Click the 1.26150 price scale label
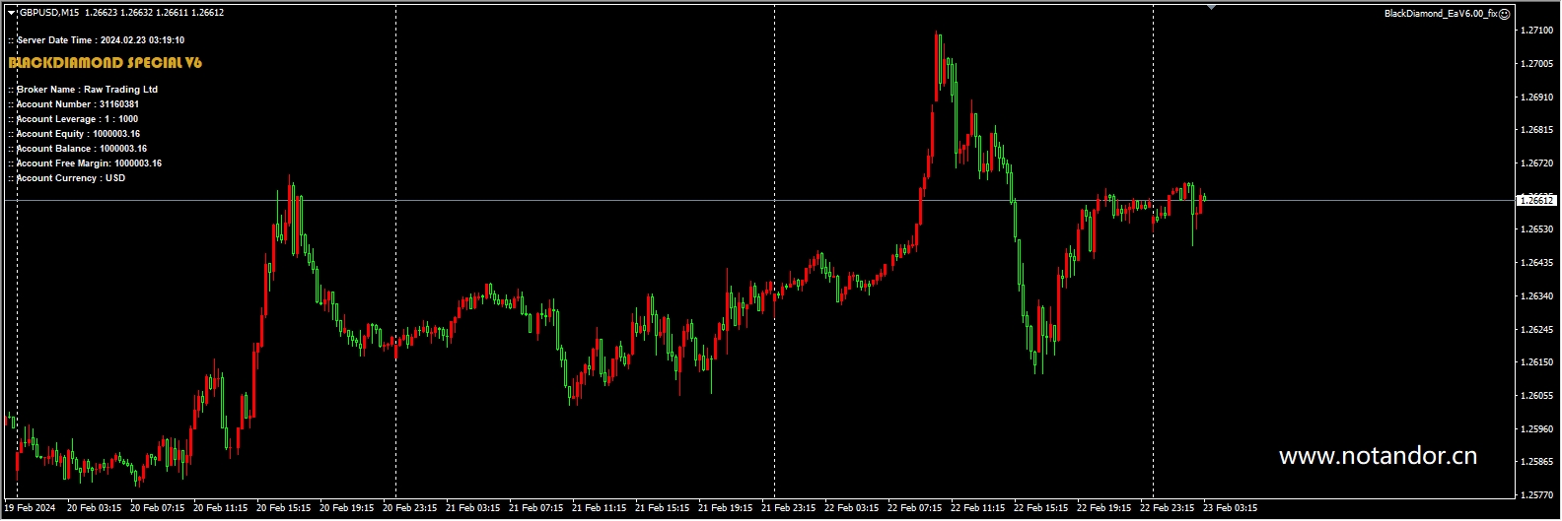Screen dimensions: 1562x521 tap(1536, 362)
